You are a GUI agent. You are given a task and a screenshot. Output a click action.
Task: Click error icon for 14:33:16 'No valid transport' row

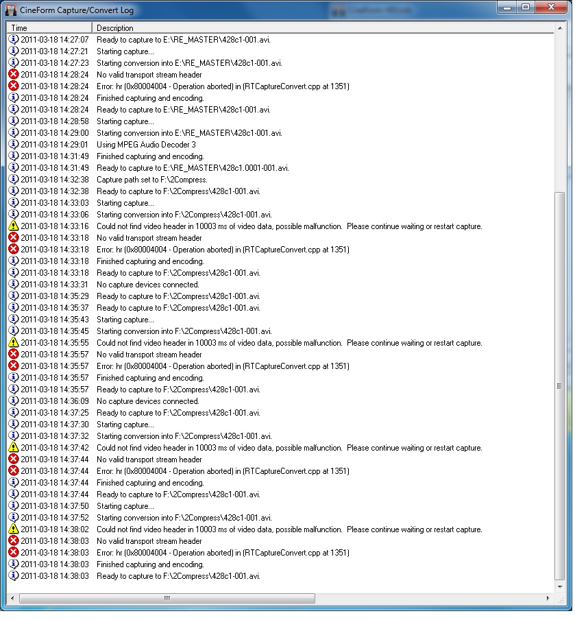14,238
